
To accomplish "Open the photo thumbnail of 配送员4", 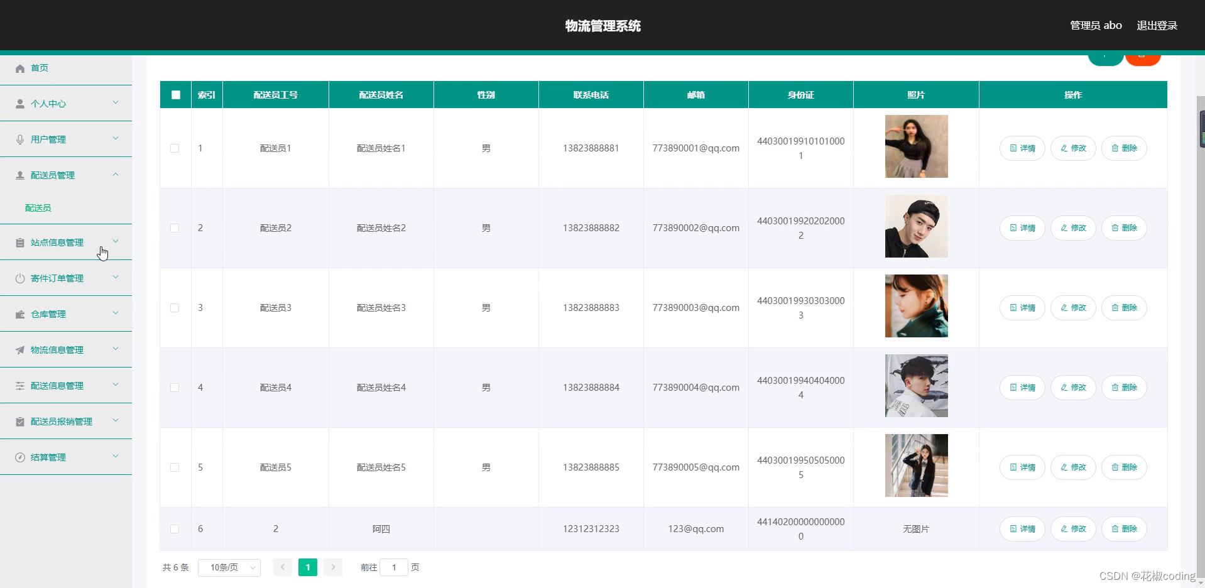I will pyautogui.click(x=916, y=386).
